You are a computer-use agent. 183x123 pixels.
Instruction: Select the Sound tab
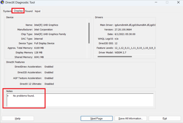pyautogui.click(x=29, y=11)
